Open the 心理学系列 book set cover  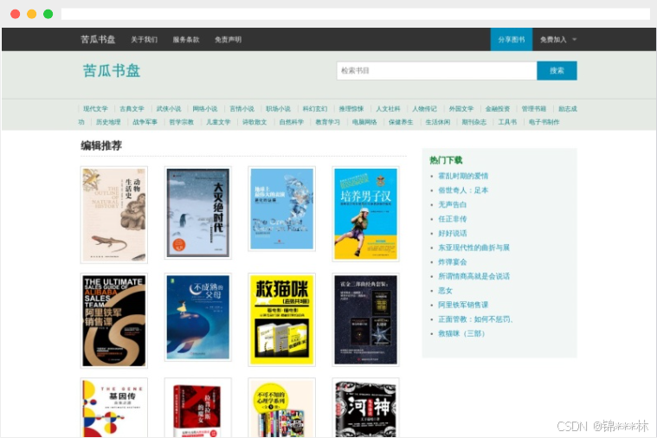[281, 408]
